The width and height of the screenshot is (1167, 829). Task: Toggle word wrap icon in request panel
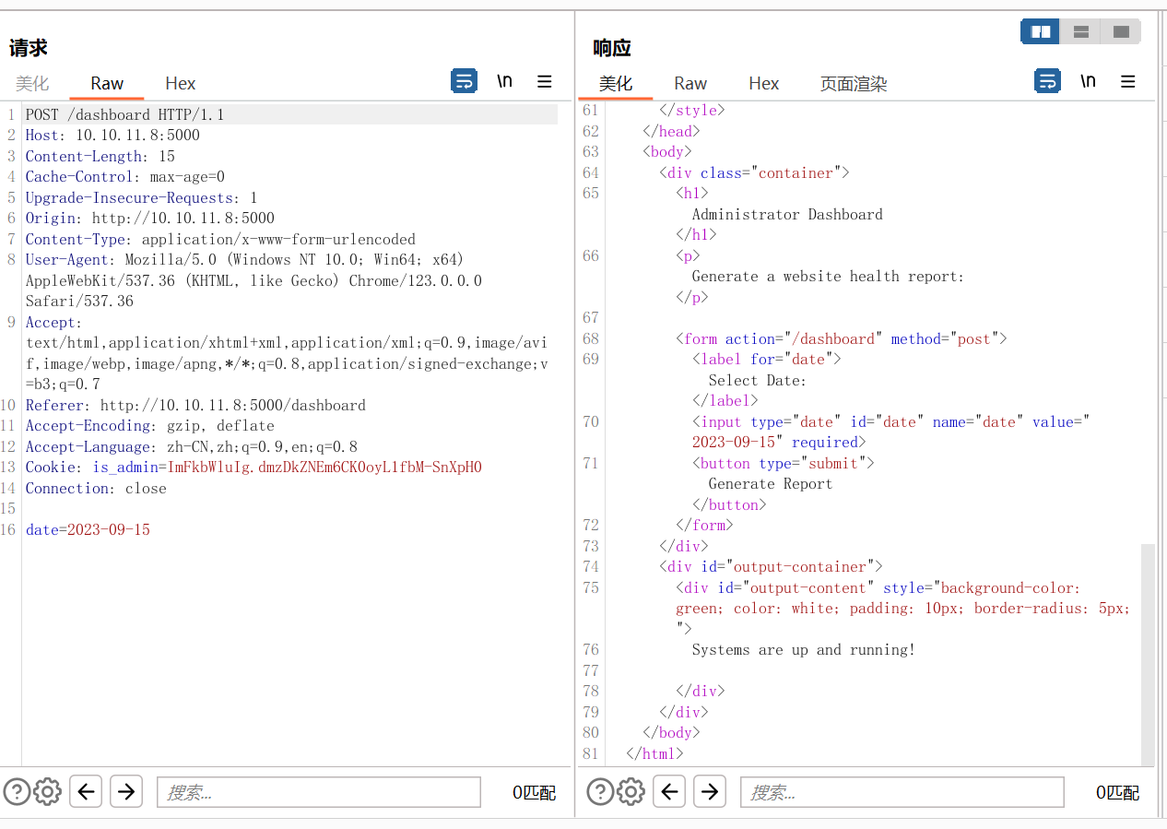464,81
